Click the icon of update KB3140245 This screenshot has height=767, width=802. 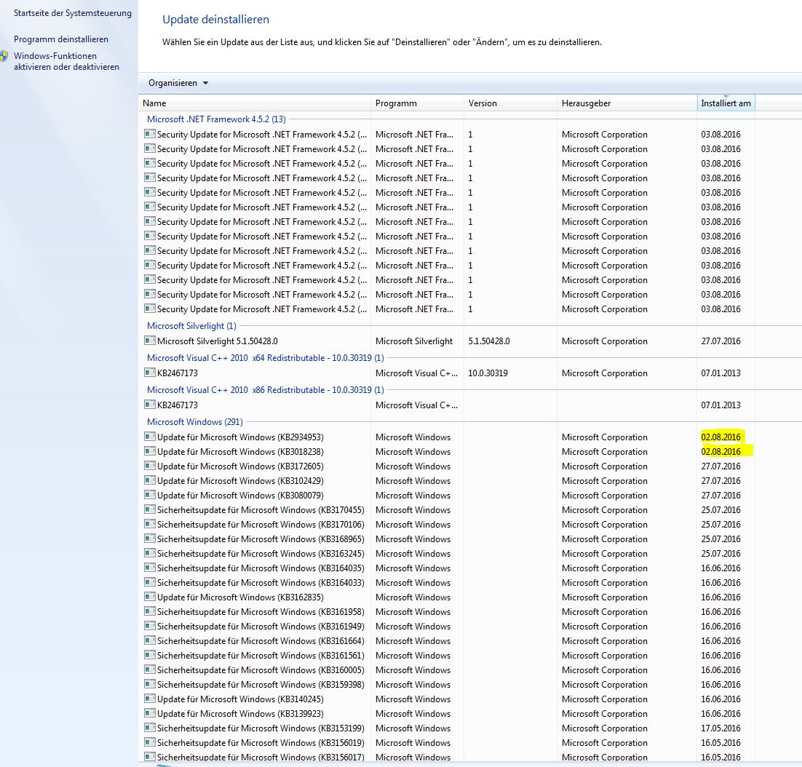(150, 699)
